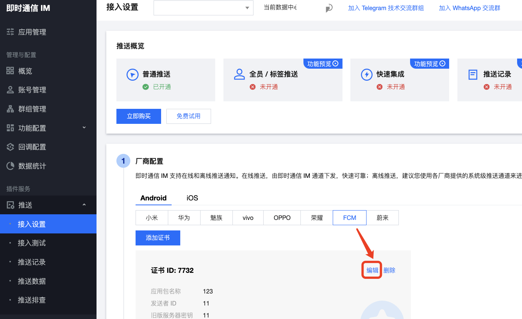Select the 华为 vendor tab
Screen dimensions: 522x319
(x=184, y=218)
